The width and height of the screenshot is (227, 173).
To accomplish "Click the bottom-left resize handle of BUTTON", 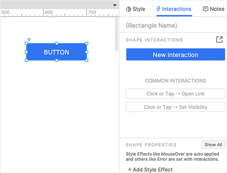I will tap(26, 60).
